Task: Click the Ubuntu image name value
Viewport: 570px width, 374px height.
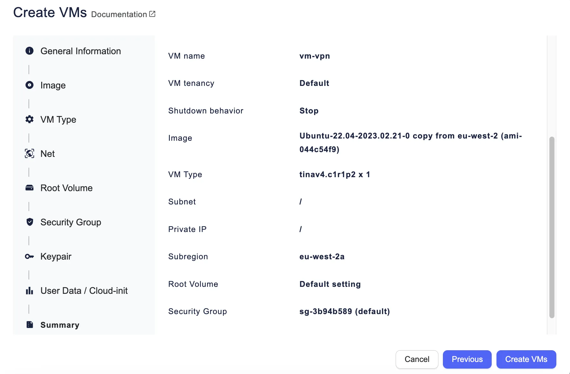Action: pos(410,142)
